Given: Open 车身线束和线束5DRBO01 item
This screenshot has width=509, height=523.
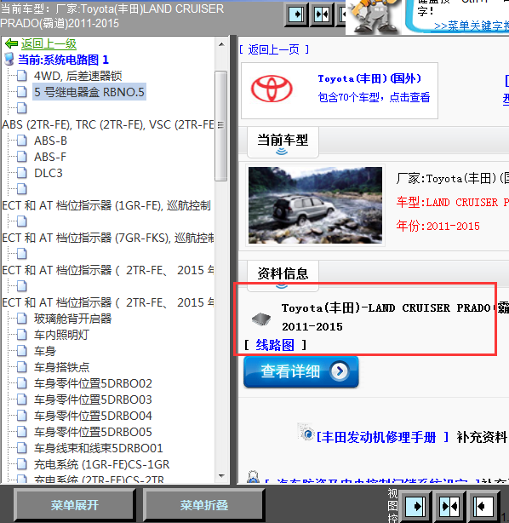Looking at the screenshot, I should click(99, 448).
